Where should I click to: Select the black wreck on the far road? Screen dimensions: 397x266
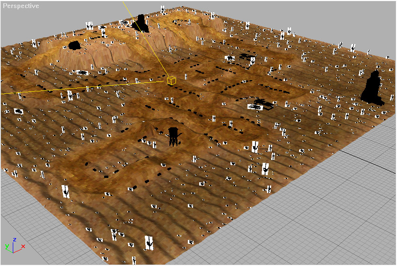(245, 56)
